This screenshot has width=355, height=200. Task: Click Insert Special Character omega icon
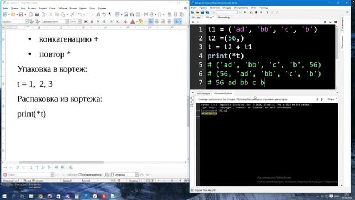point(160,14)
